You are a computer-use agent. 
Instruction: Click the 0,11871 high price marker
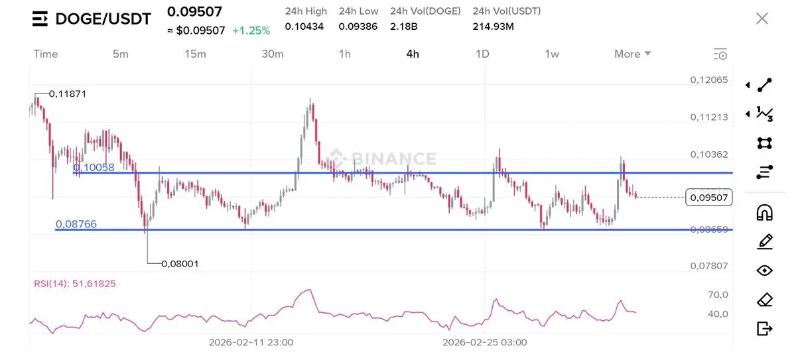pos(67,94)
